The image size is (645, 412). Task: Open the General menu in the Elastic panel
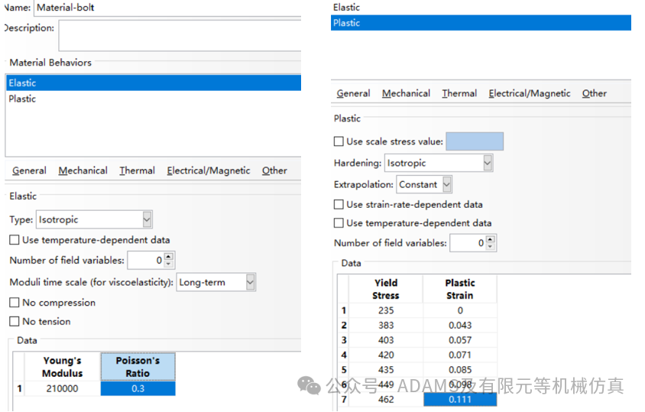[x=29, y=170]
